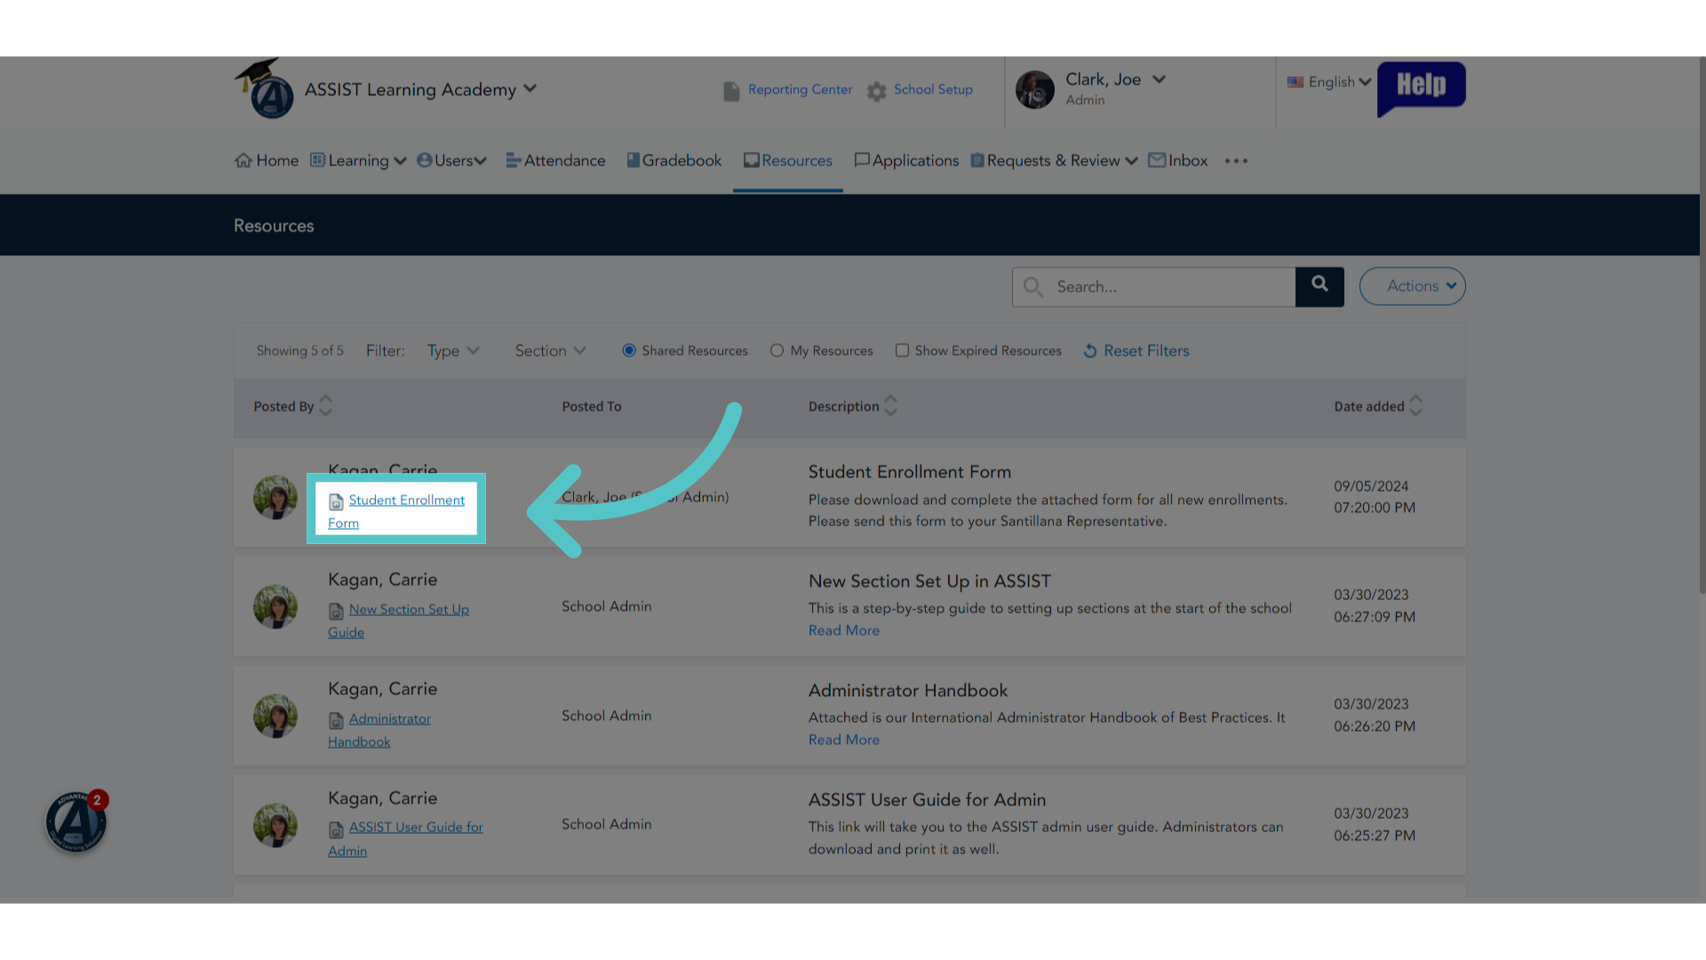
Task: Open the Student Enrollment Form link
Action: click(396, 511)
